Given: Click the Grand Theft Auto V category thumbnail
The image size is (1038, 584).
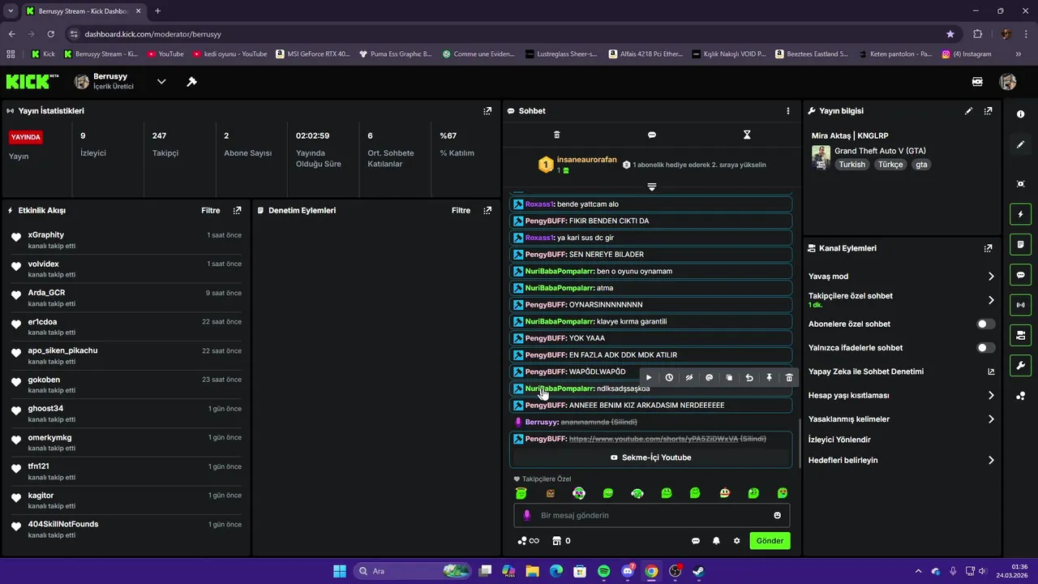Looking at the screenshot, I should click(821, 157).
